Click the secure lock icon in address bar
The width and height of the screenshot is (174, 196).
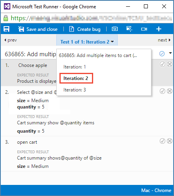[6, 18]
